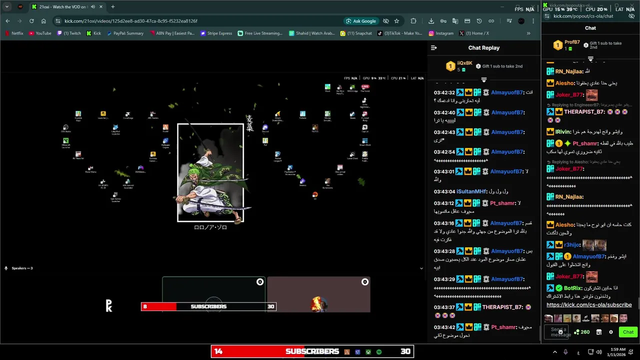
Task: Click the right speaker camera tile icon
Action: 364,282
